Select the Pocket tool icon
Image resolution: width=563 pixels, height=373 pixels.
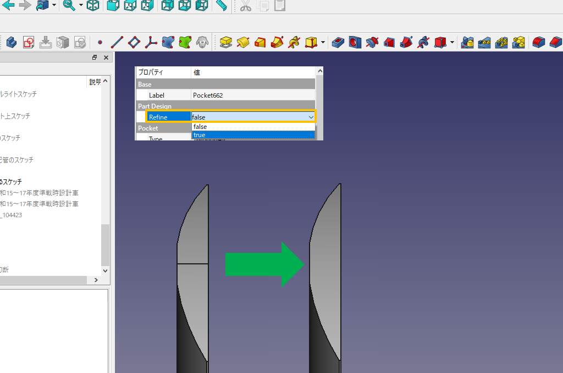coord(339,42)
